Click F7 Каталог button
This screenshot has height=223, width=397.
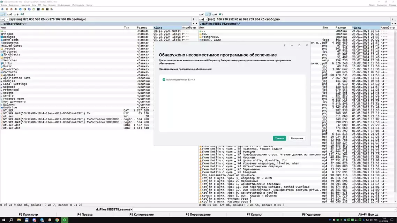pyautogui.click(x=255, y=215)
